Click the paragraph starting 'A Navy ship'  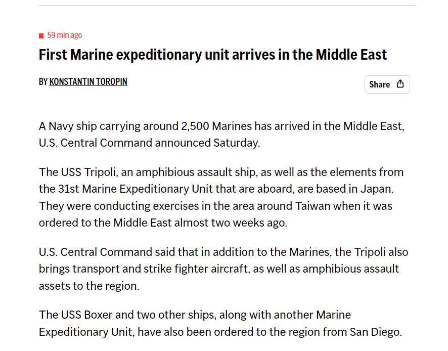tap(221, 135)
